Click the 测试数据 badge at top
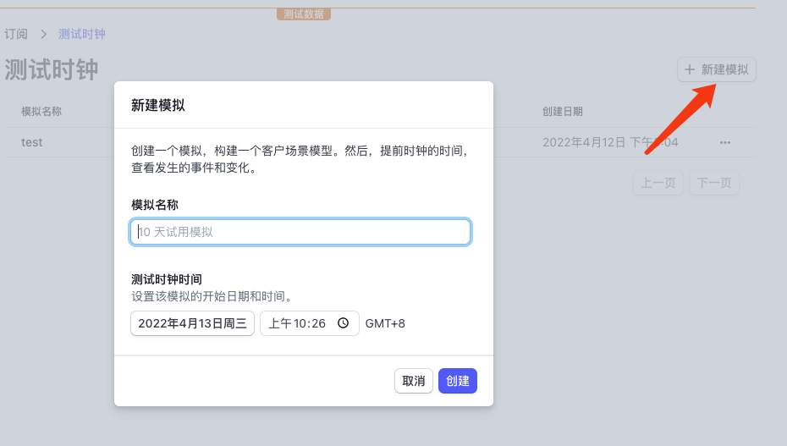Screen dimensions: 787x446 pyautogui.click(x=303, y=14)
